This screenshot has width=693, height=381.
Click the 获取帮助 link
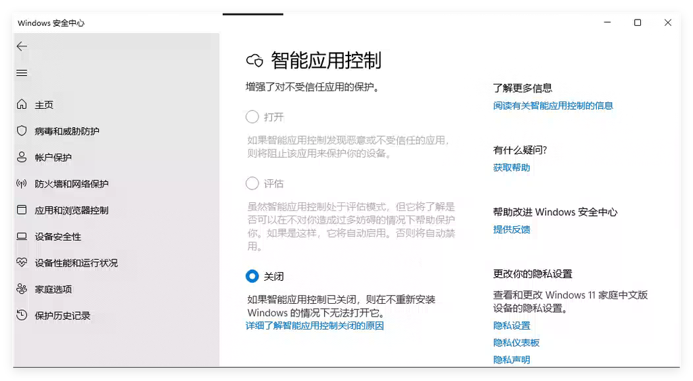[512, 168]
